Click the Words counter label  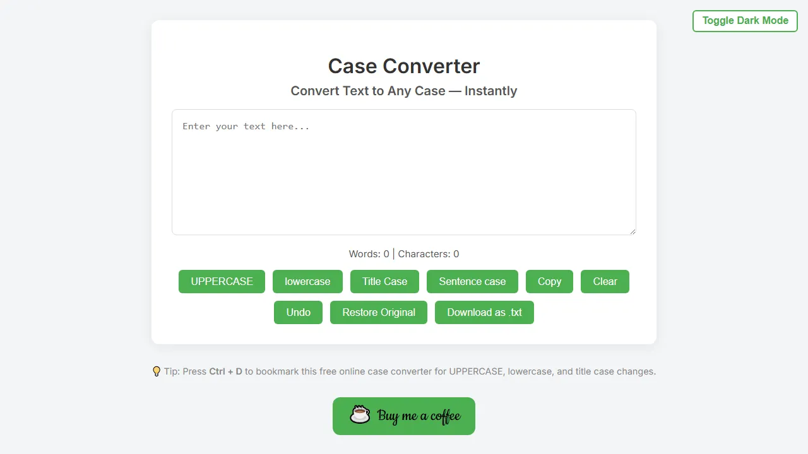point(369,253)
